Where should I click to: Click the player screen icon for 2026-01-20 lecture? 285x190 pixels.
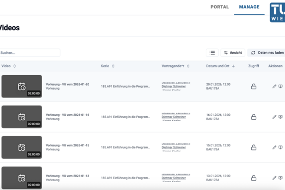coord(281,87)
